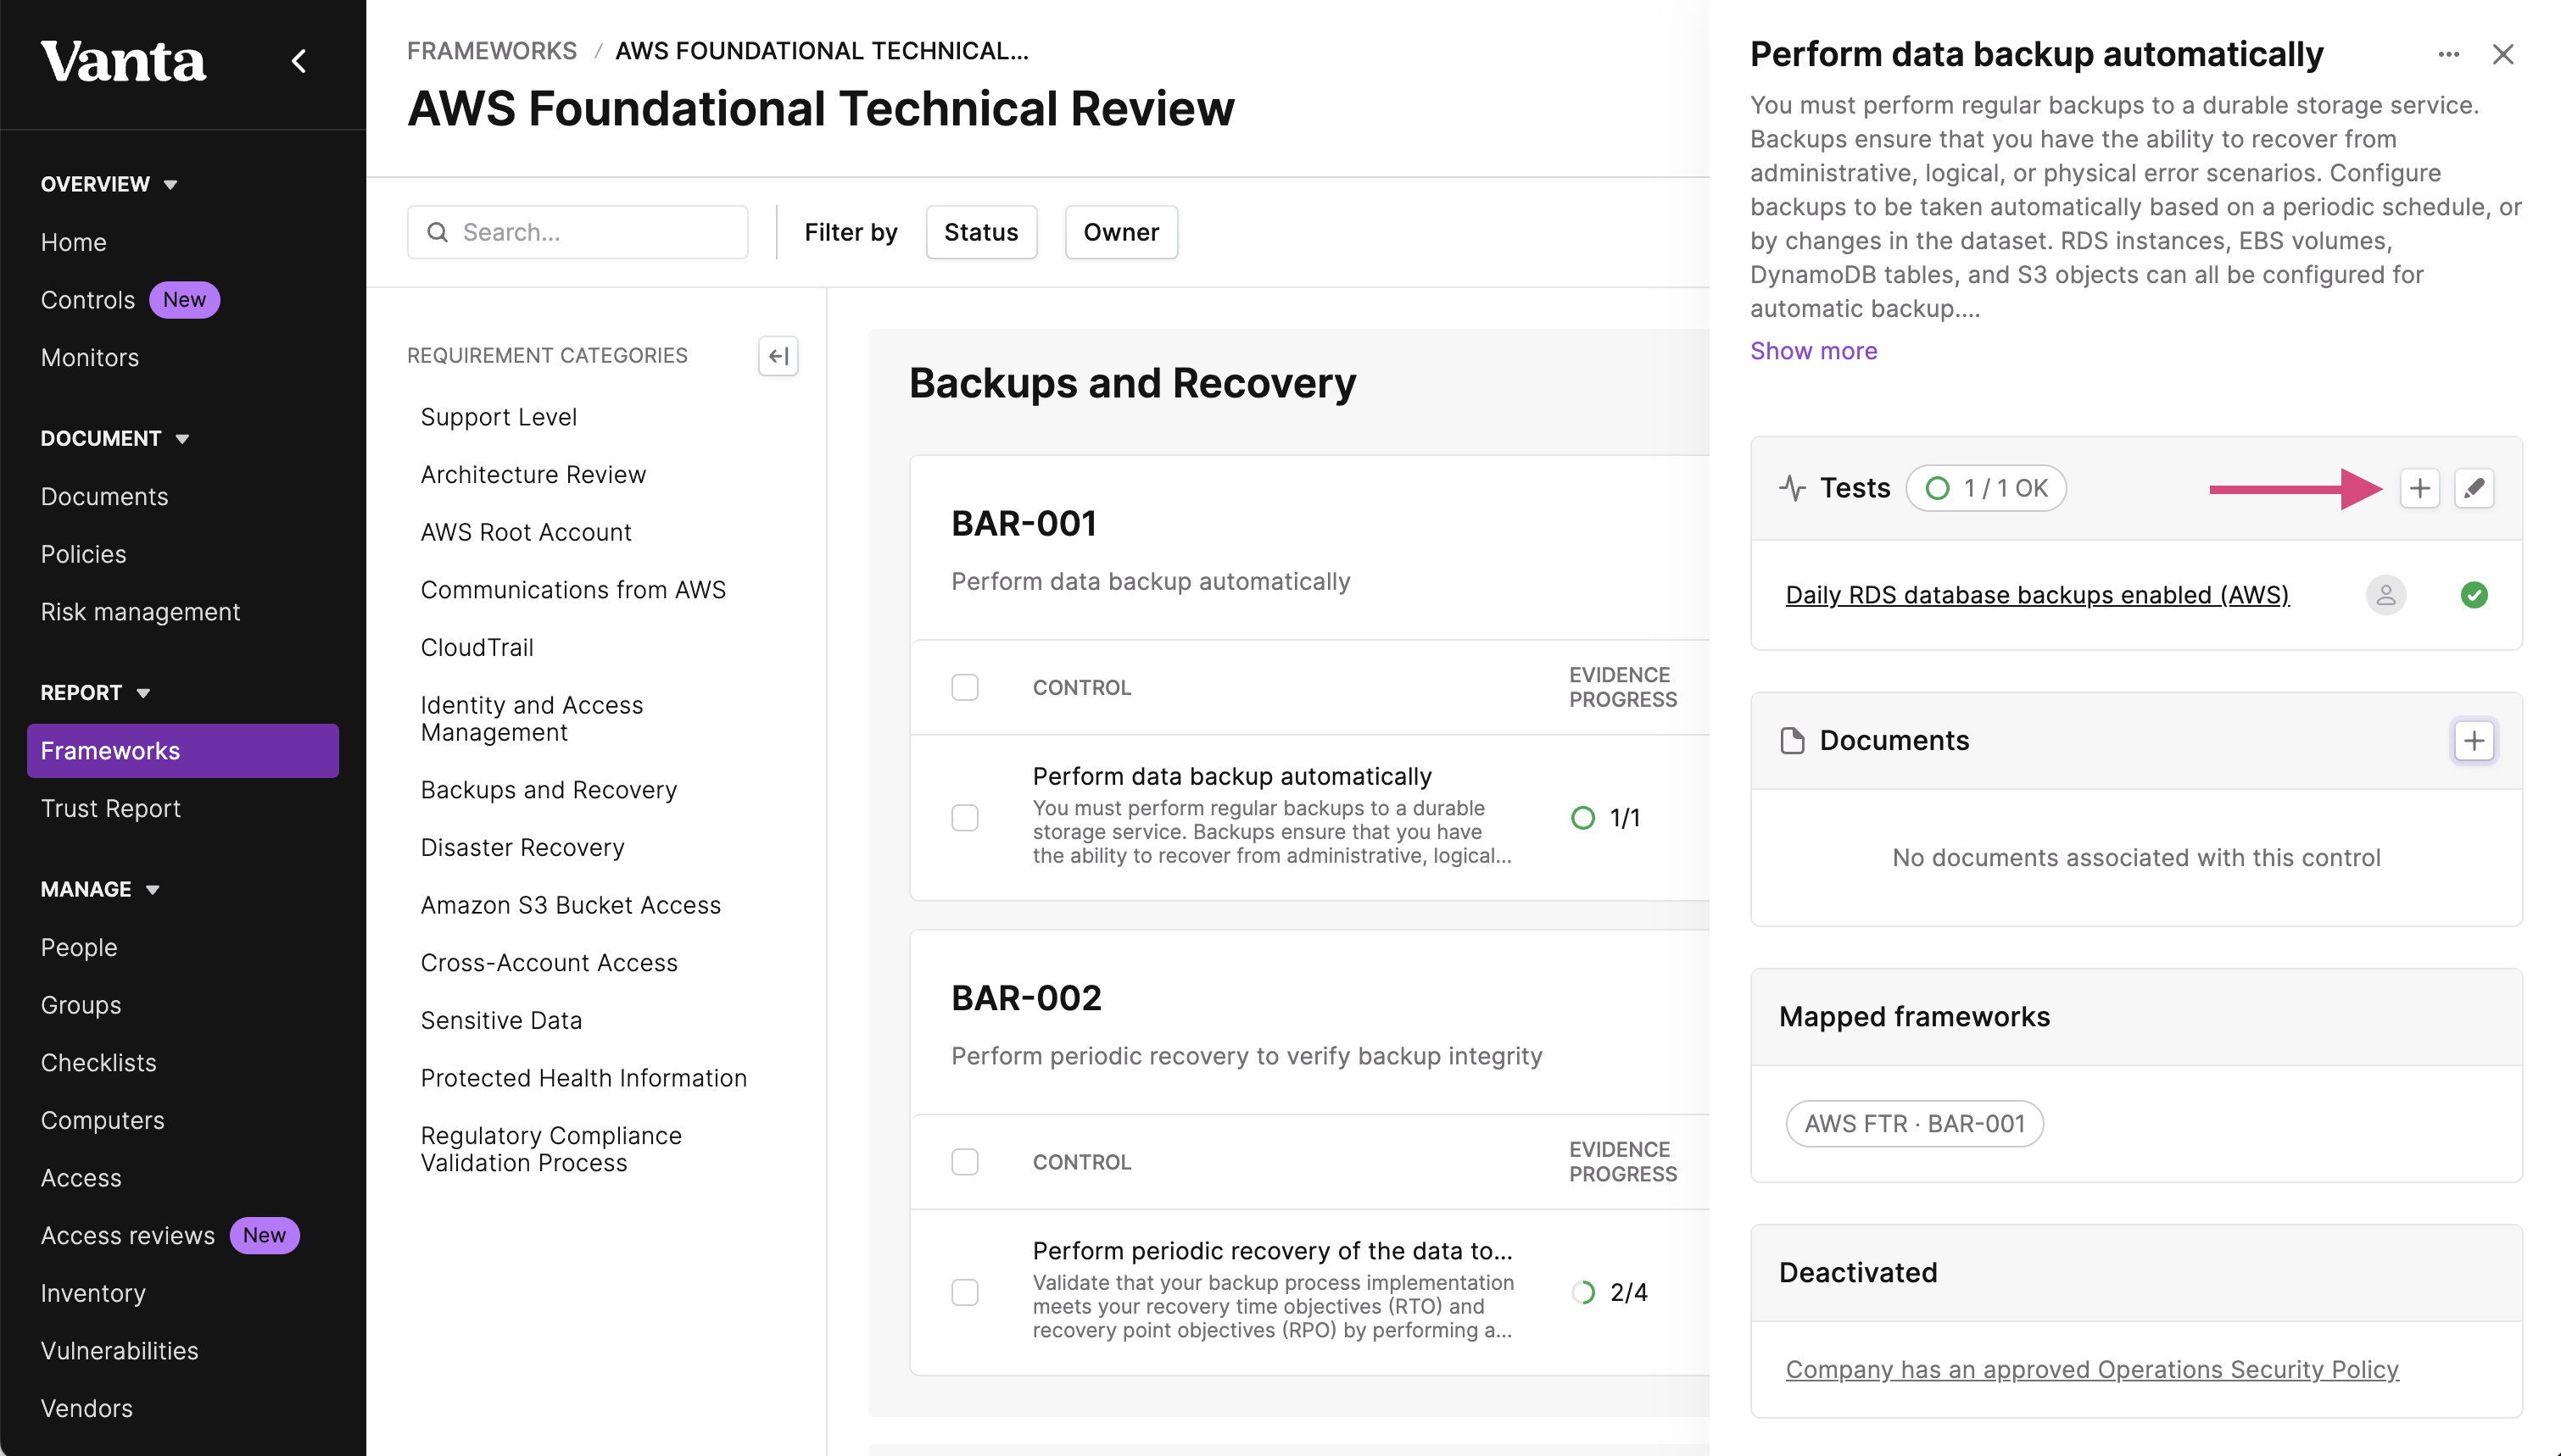Click the 1 / 1 OK status badge
This screenshot has width=2561, height=1456.
[x=1986, y=488]
